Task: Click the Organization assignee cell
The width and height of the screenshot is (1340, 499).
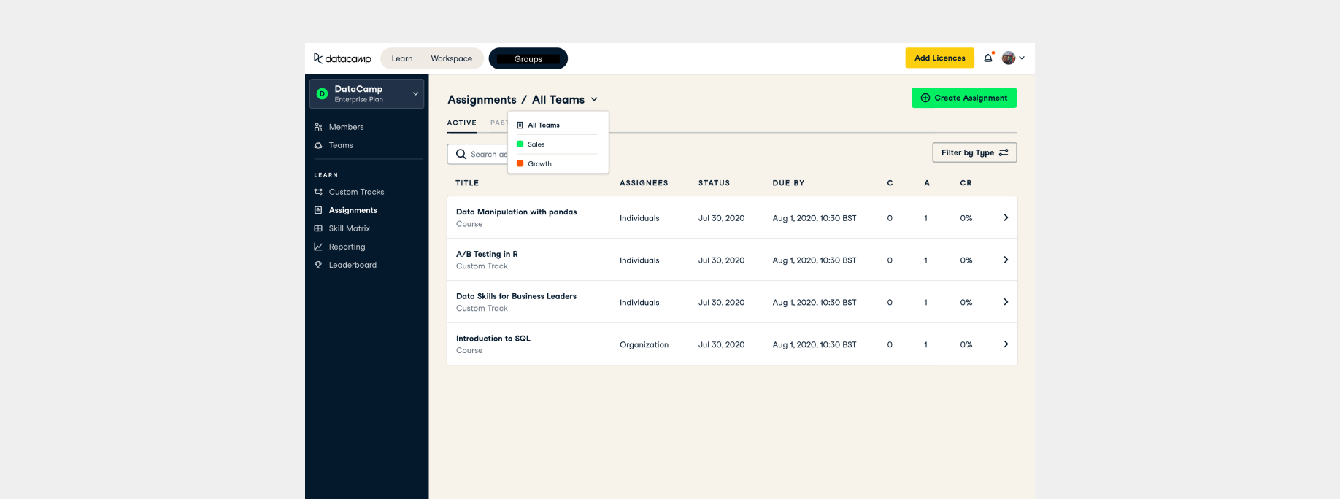Action: point(644,344)
